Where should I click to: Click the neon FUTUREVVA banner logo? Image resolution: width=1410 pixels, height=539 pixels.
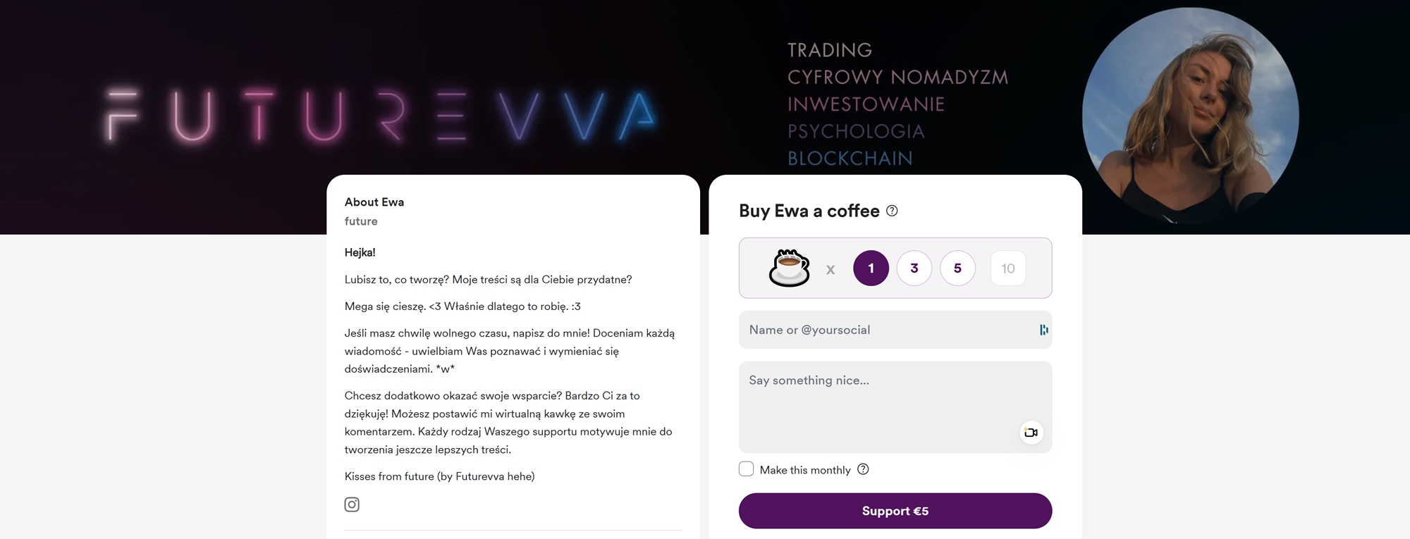(381, 116)
